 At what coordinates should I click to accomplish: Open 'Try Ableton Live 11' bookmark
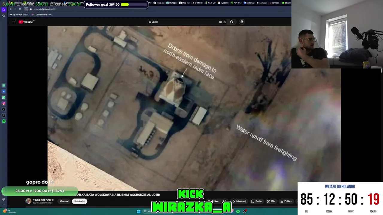click(20, 15)
